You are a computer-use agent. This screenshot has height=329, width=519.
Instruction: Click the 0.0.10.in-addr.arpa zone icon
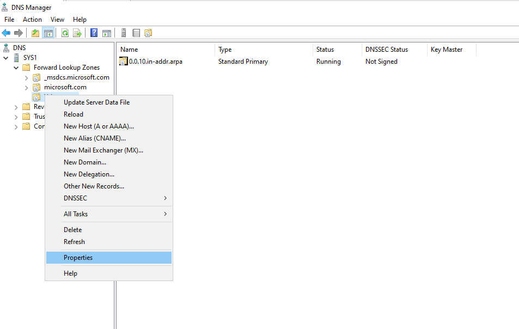point(124,61)
